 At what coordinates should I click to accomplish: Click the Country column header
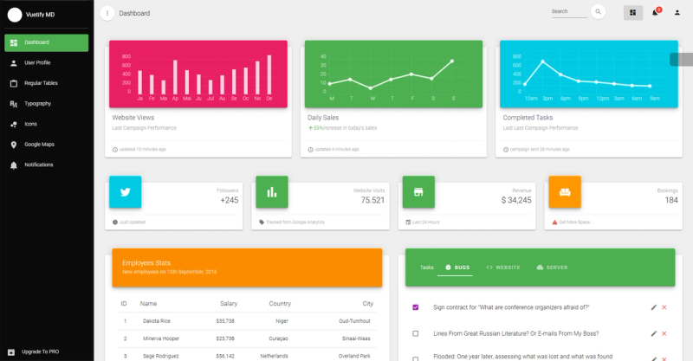(280, 304)
